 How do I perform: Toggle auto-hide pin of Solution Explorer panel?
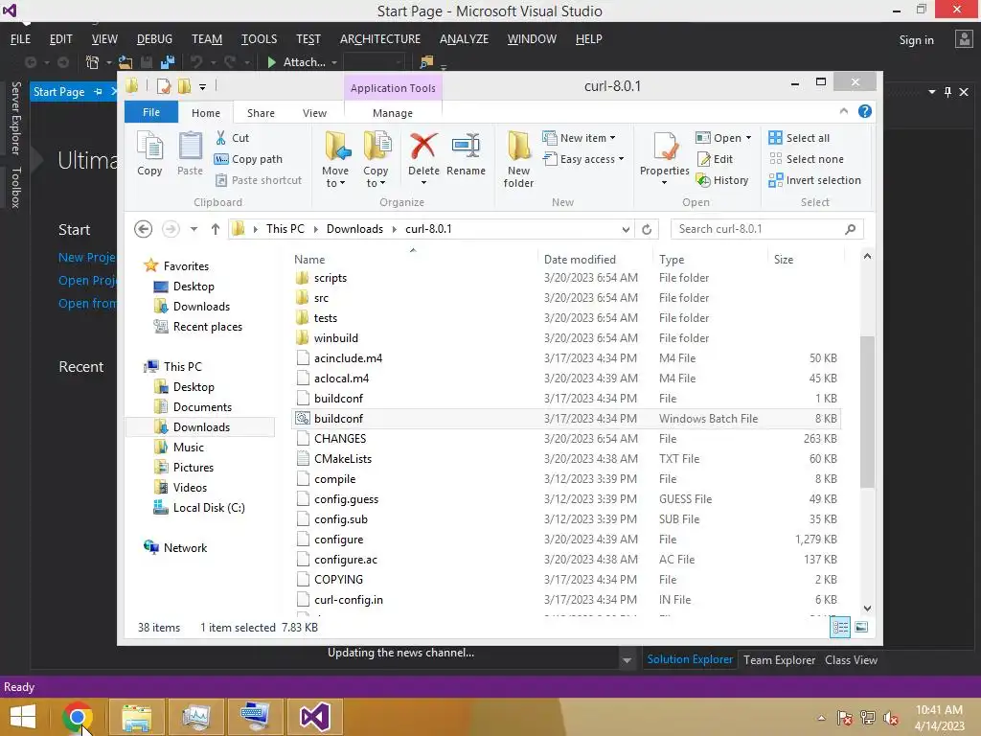[x=947, y=92]
